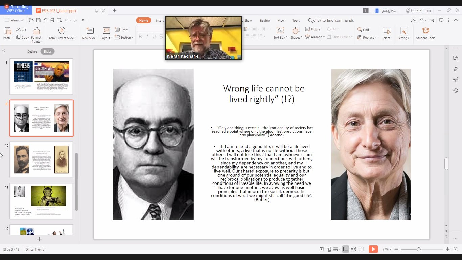
Task: Select slide 10 thumbnail
Action: 41,159
